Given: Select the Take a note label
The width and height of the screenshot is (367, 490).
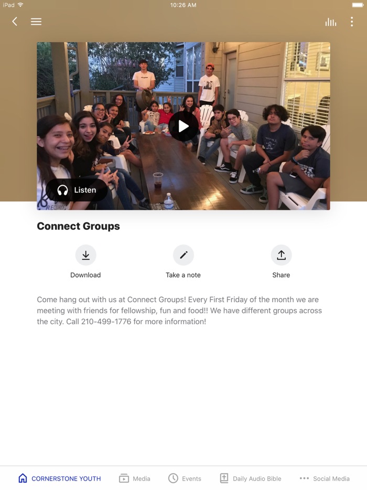Looking at the screenshot, I should (183, 275).
